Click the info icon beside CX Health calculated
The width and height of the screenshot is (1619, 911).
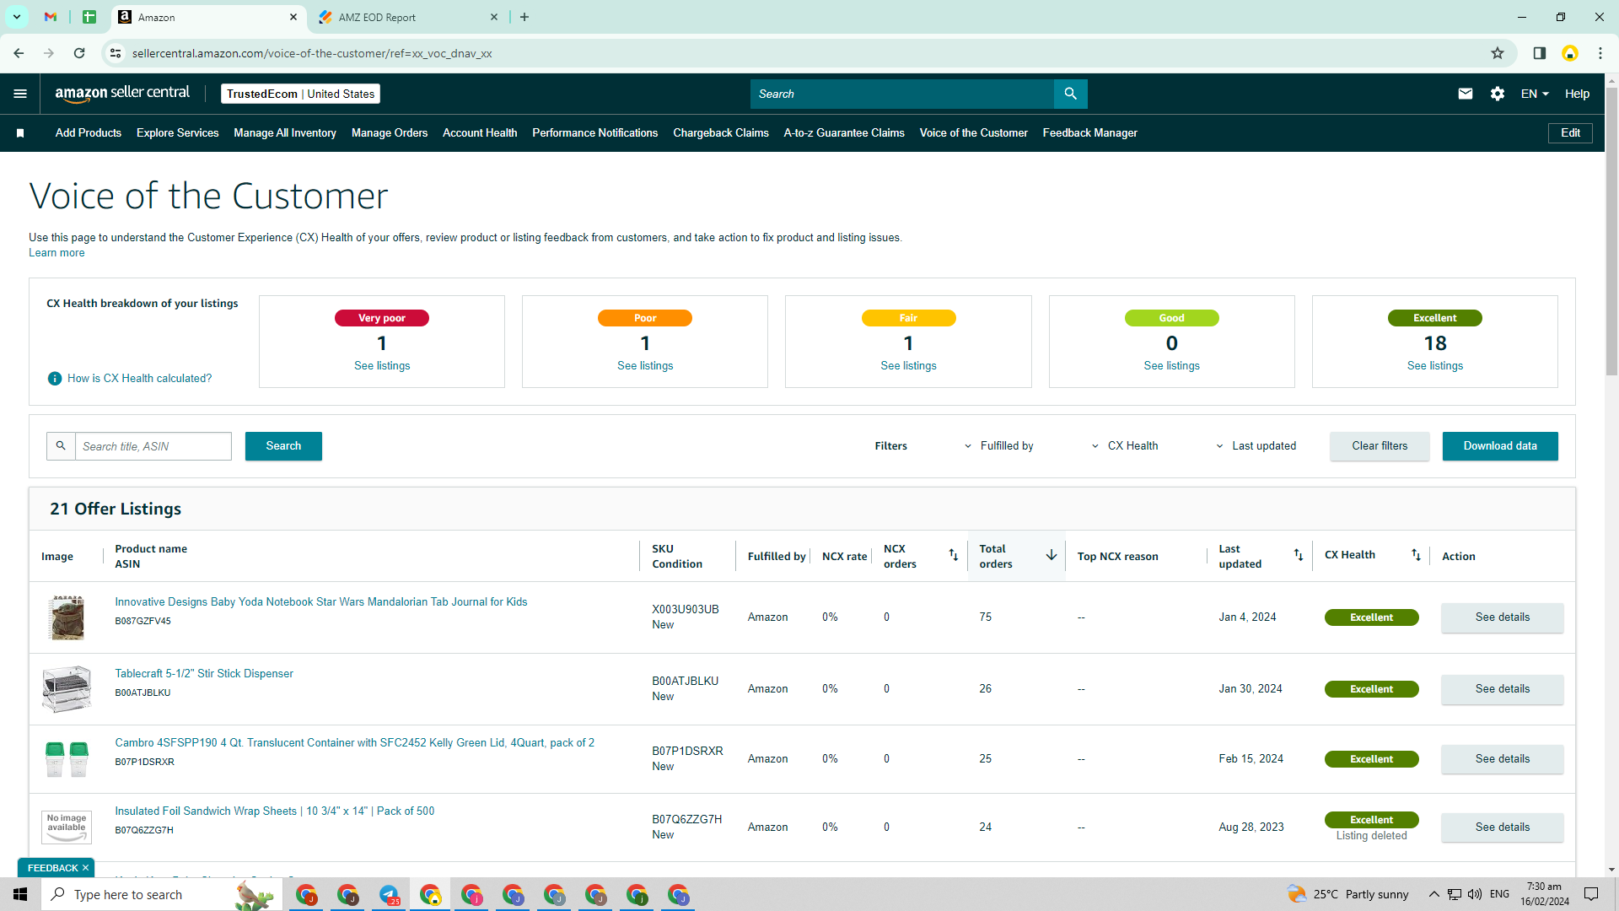pos(55,379)
